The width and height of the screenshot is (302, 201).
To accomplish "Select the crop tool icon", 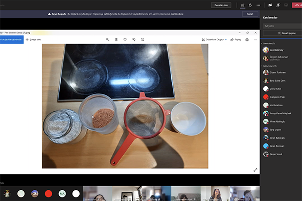I will (143, 39).
